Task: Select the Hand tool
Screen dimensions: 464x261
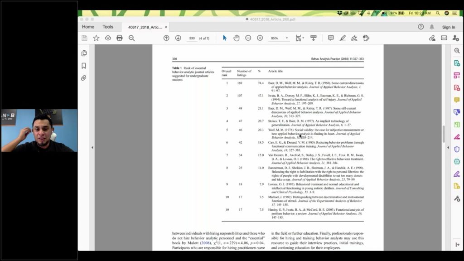Action: 236,38
